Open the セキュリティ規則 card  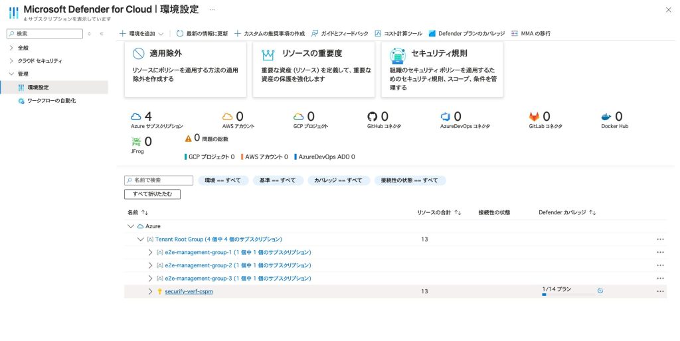[442, 70]
